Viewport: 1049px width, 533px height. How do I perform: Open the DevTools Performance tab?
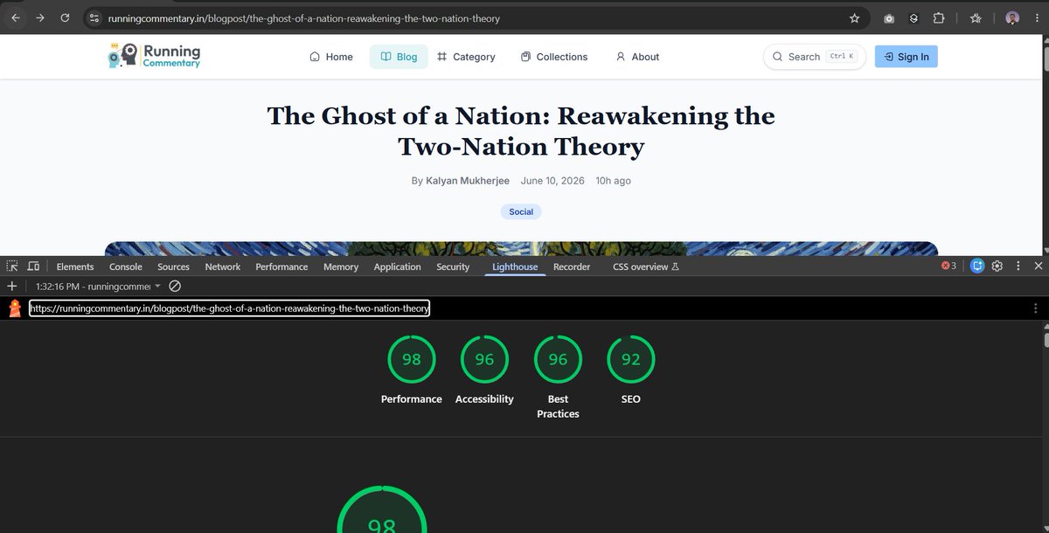tap(281, 266)
